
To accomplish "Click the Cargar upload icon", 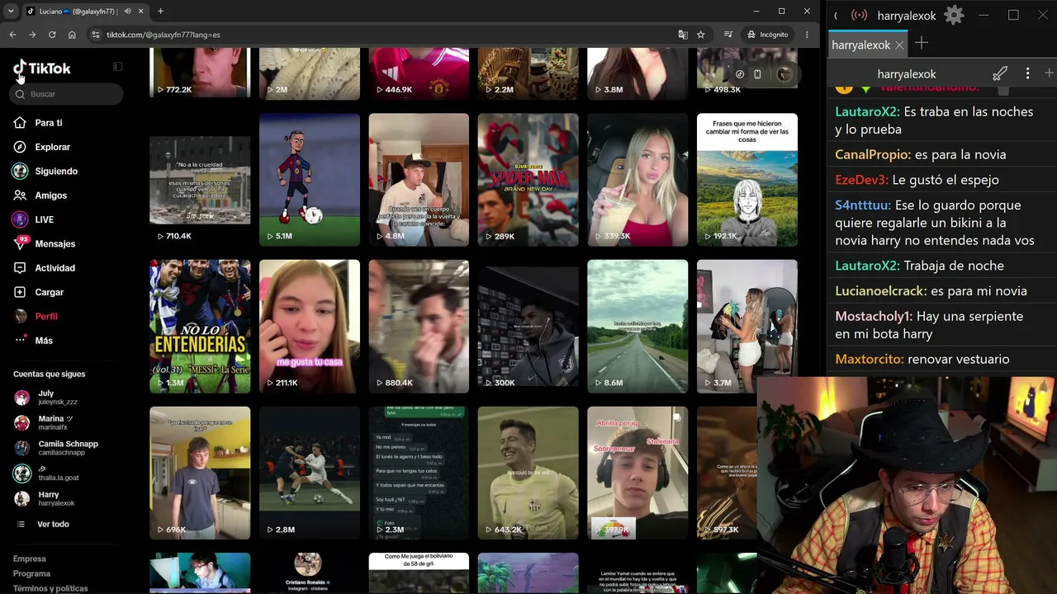I will point(20,292).
